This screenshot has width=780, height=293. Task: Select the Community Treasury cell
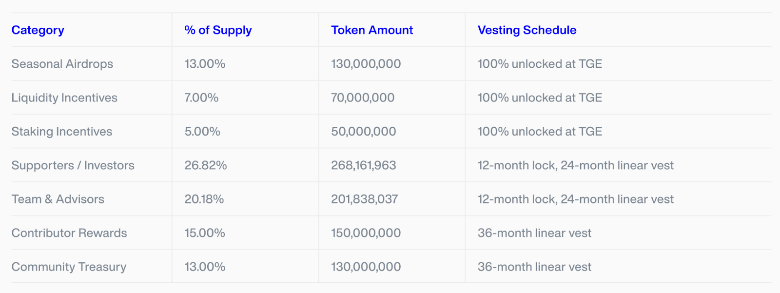pos(69,267)
